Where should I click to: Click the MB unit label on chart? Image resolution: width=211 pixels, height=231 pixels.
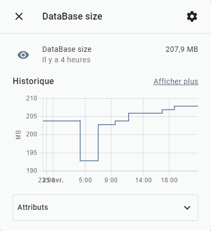18,135
